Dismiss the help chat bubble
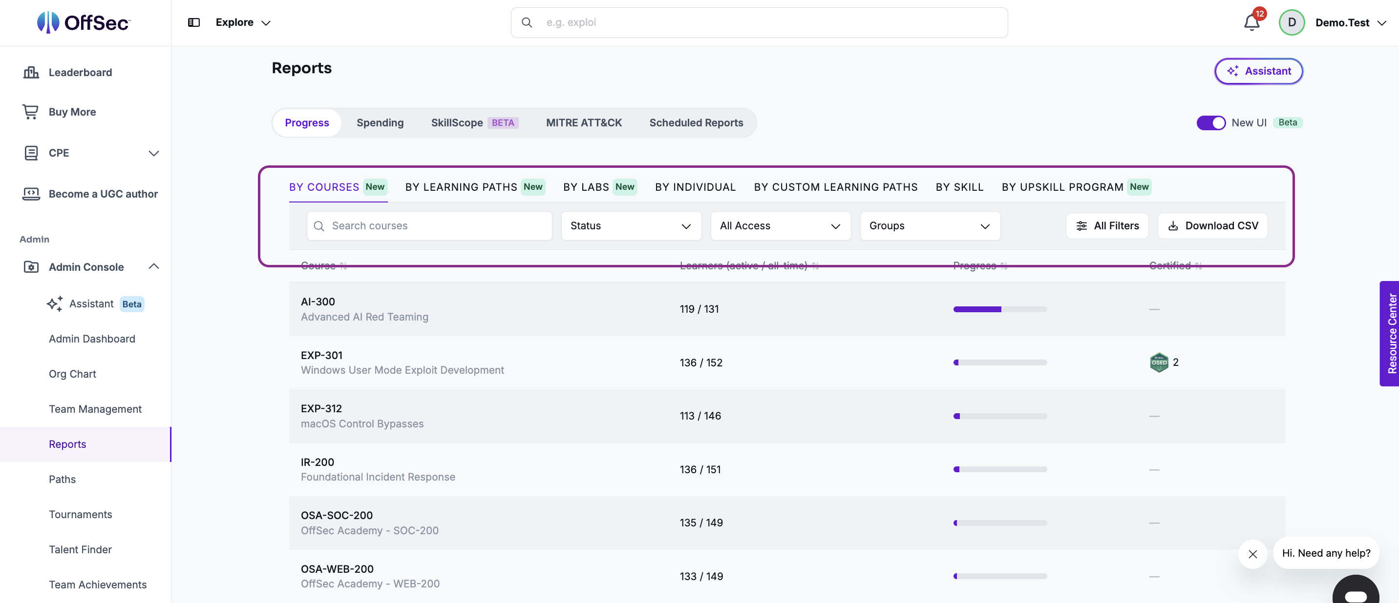The width and height of the screenshot is (1399, 603). tap(1252, 554)
